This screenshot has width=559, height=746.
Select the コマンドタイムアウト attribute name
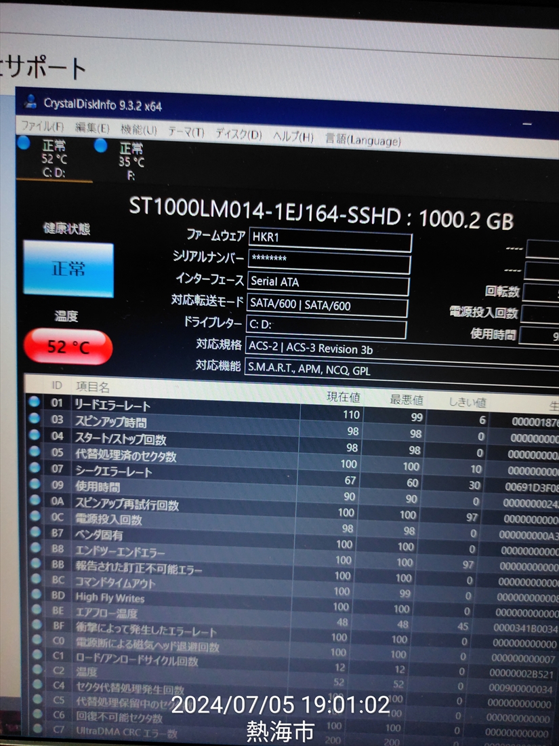tap(115, 583)
